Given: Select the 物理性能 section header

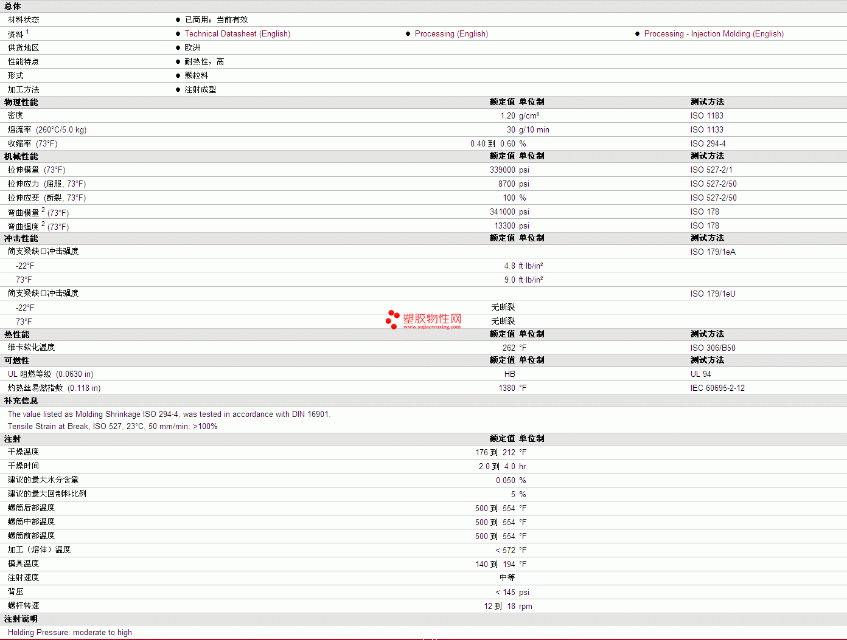Looking at the screenshot, I should (x=21, y=102).
